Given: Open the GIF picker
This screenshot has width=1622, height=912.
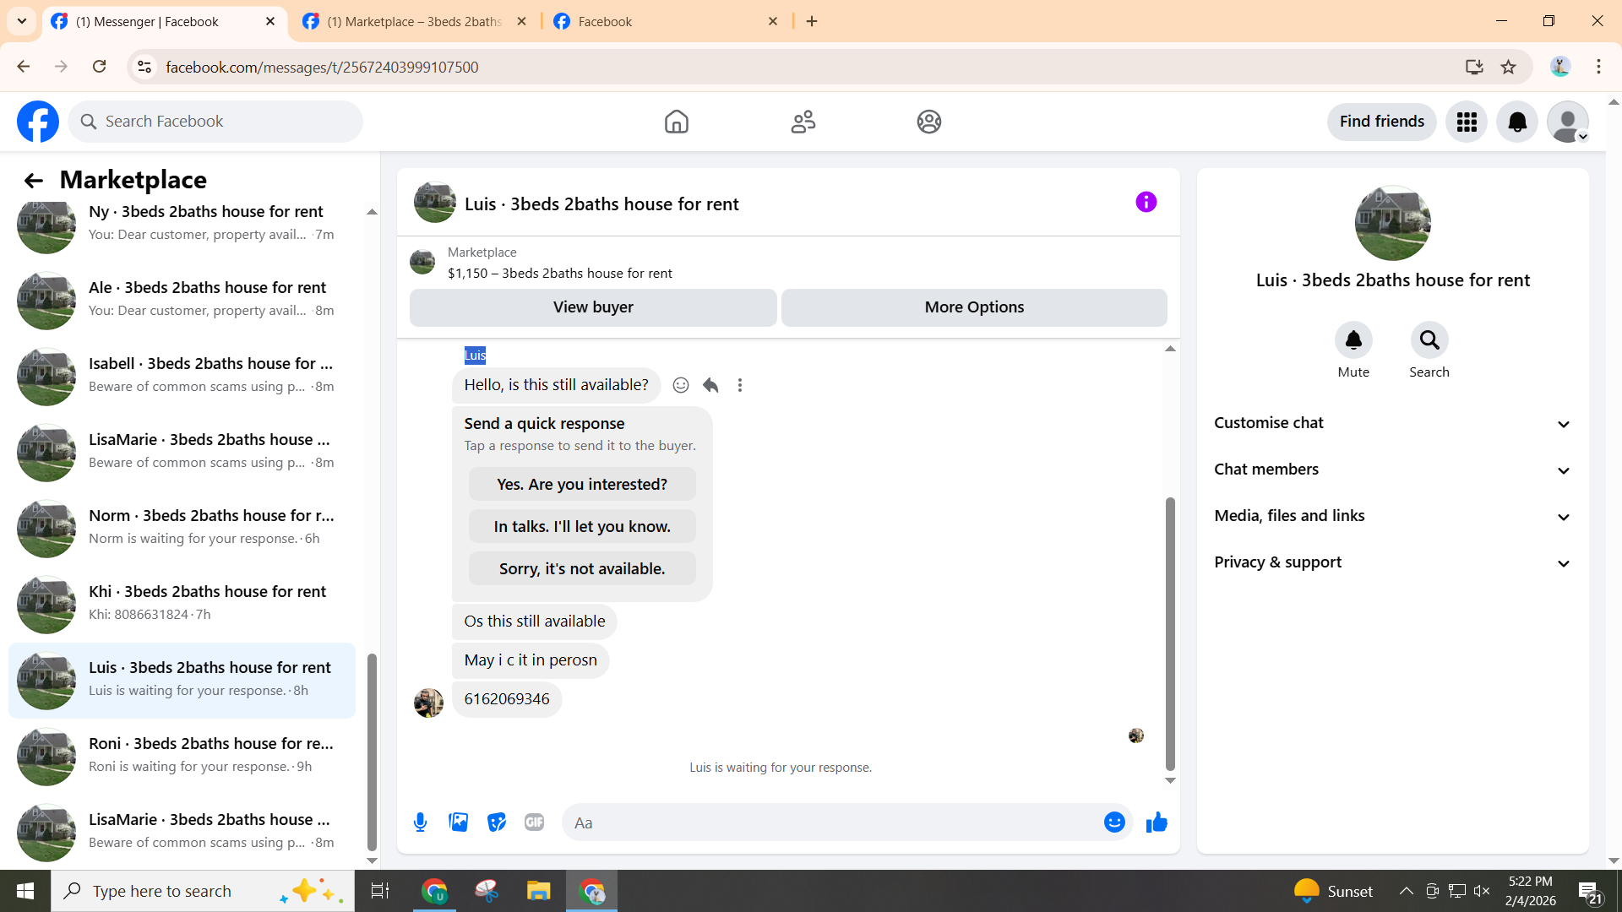Looking at the screenshot, I should click(534, 822).
